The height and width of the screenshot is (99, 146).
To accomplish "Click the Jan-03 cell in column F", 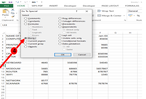I will 100,36.
